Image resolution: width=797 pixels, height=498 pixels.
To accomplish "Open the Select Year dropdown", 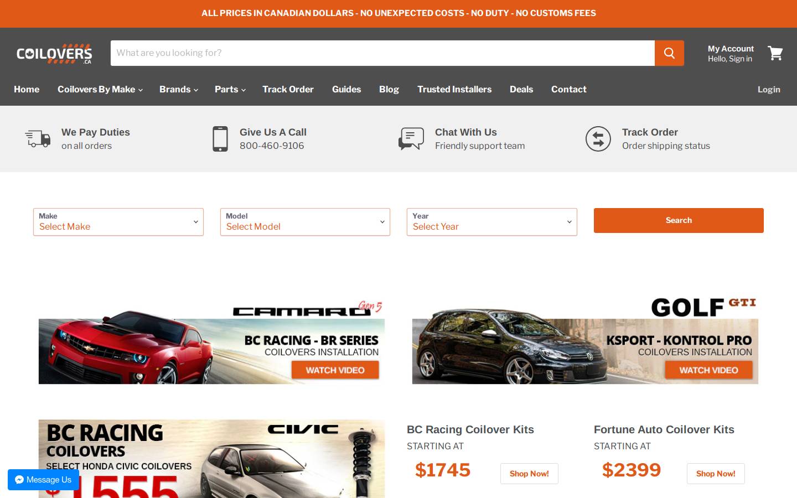I will [x=492, y=222].
